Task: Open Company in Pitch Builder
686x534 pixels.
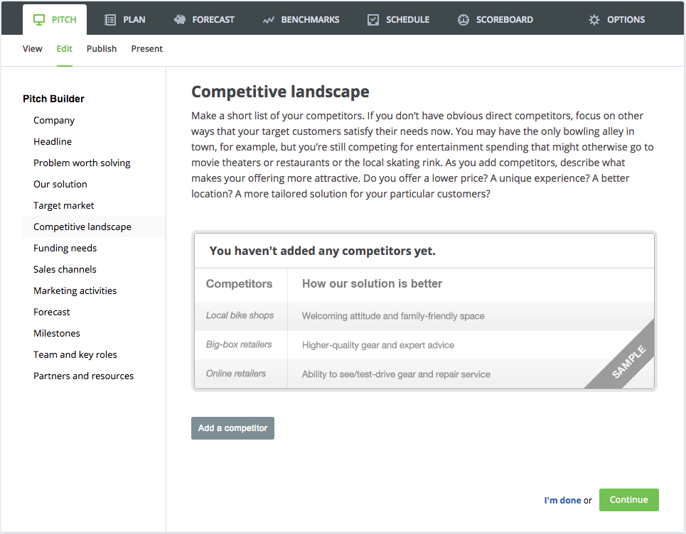Action: pyautogui.click(x=54, y=120)
